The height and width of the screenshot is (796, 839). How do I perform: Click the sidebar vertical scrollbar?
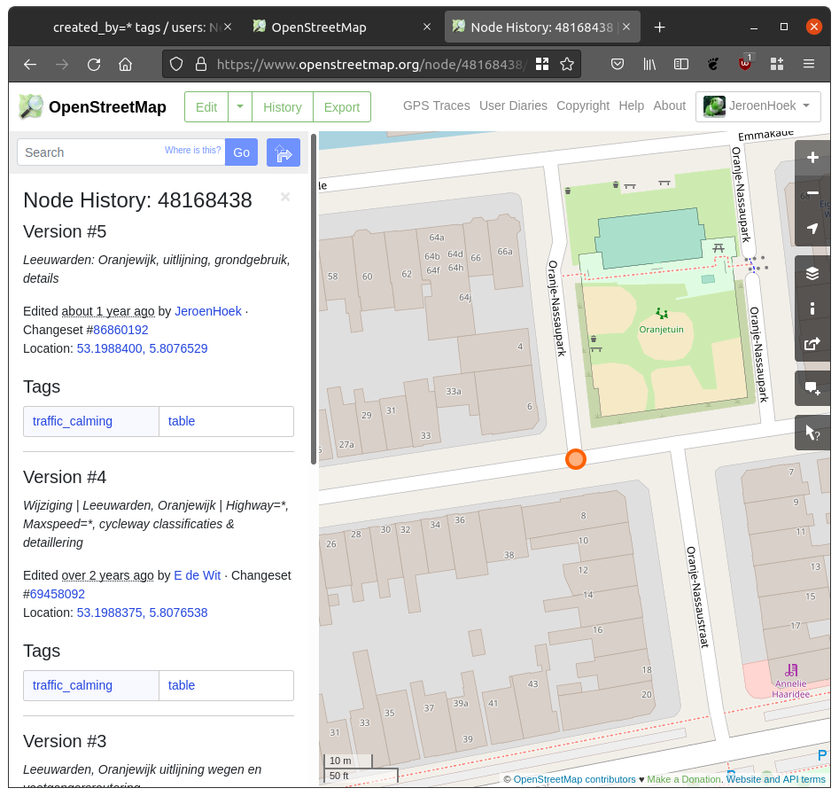(x=313, y=298)
